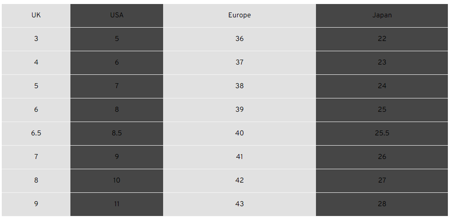Click the Europe column header
451x220 pixels.
click(239, 15)
